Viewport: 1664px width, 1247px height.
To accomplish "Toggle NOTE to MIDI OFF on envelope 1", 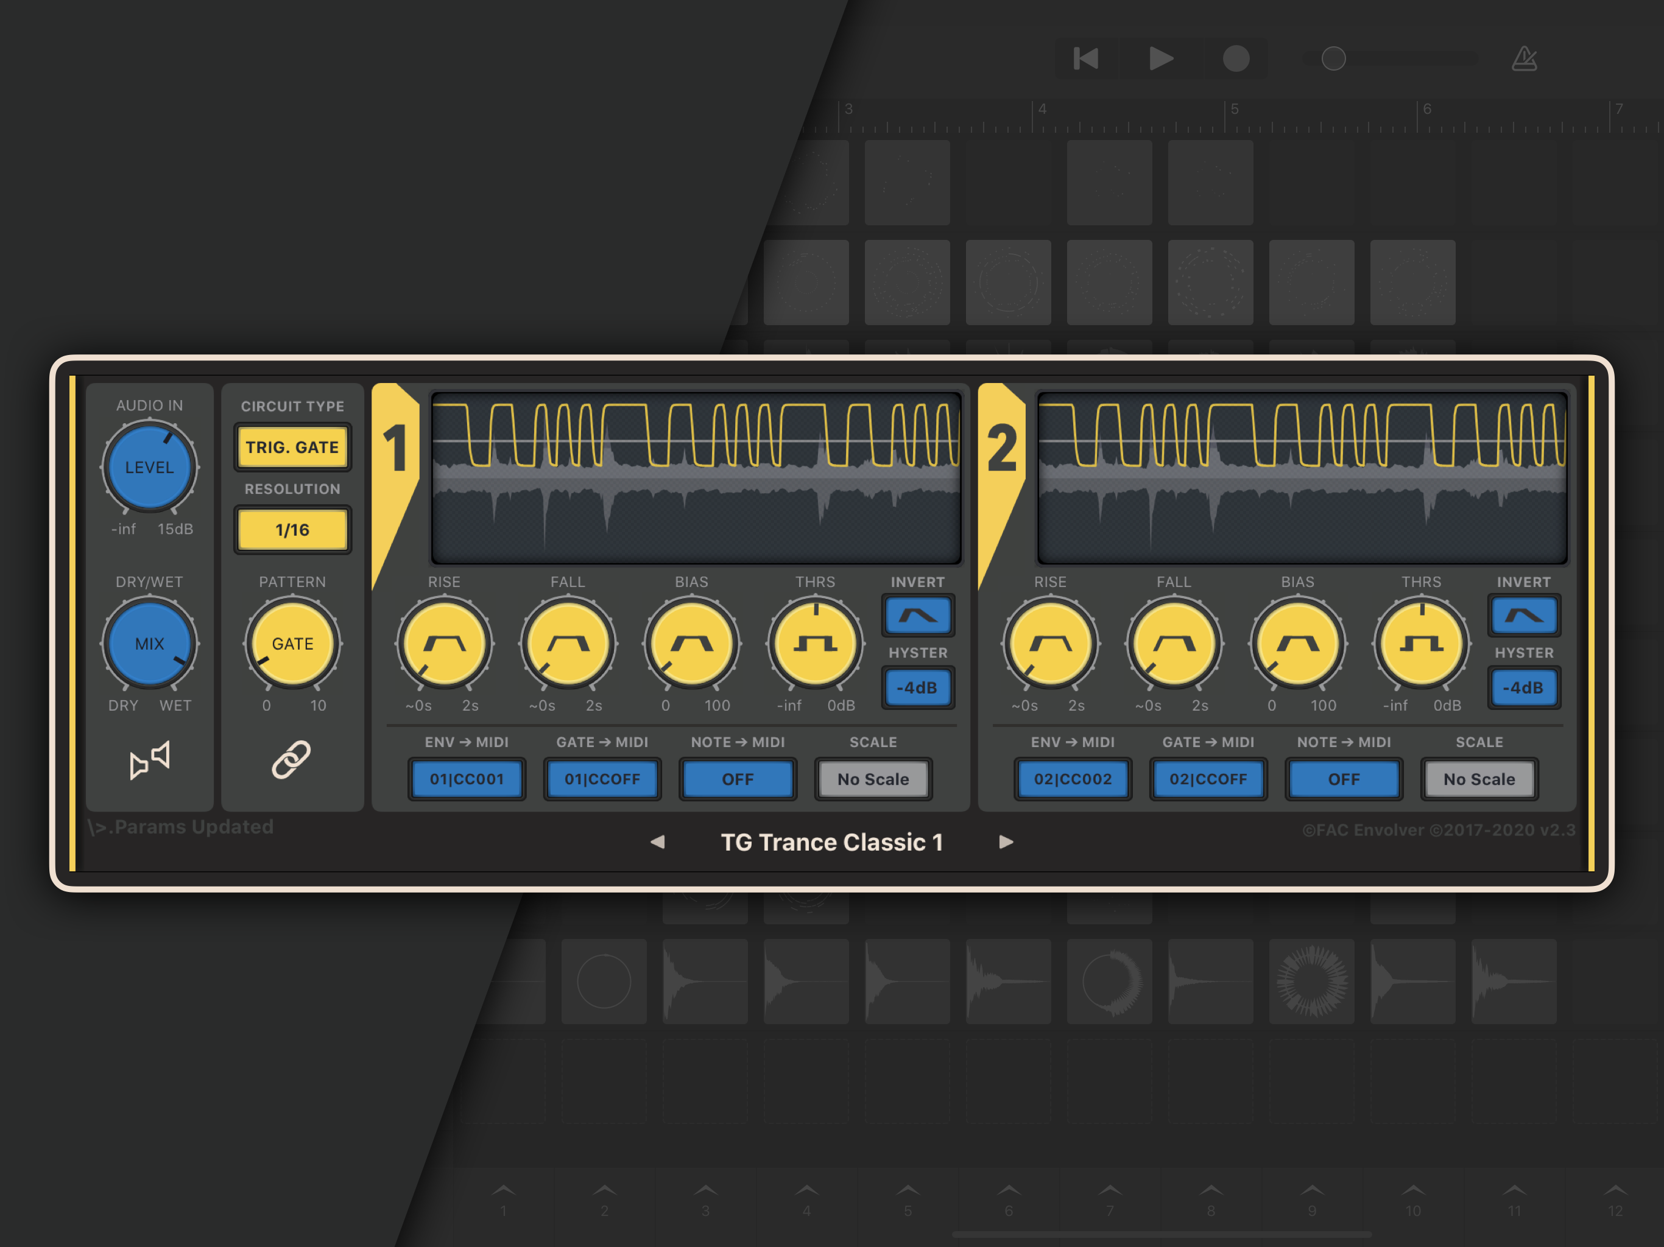I will (737, 779).
